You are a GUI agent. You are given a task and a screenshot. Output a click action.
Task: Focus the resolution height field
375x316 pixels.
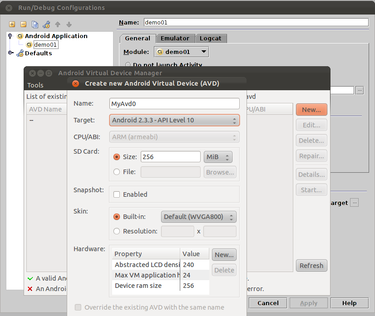click(220, 232)
